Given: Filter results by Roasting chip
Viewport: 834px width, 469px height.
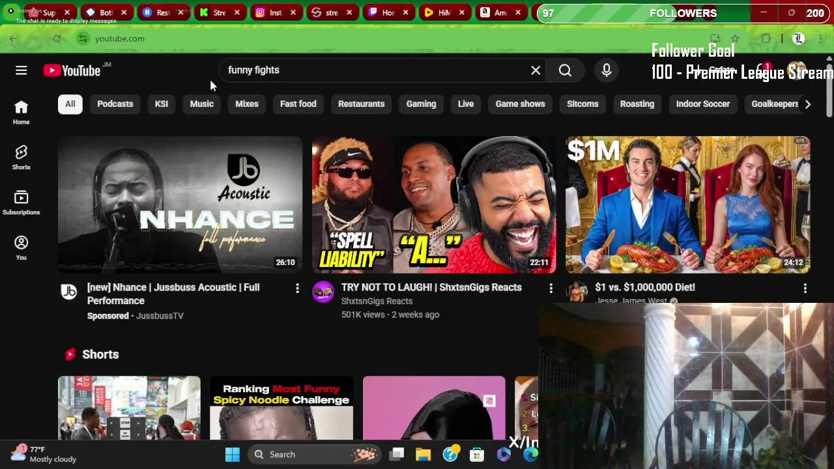Looking at the screenshot, I should coord(637,104).
